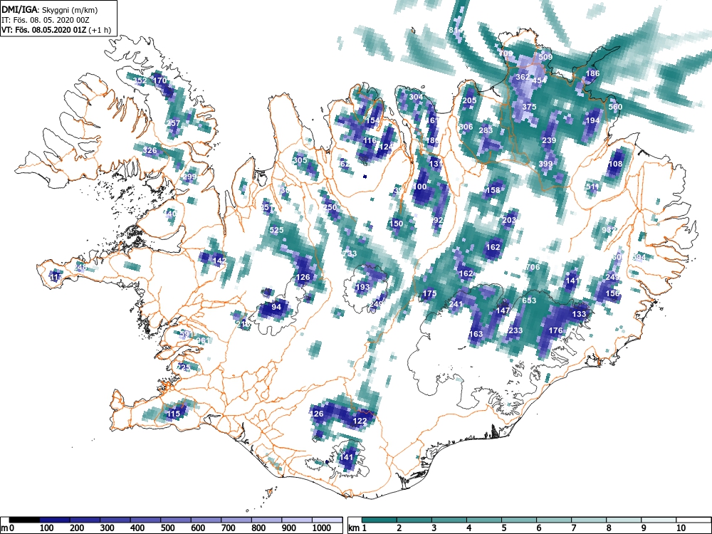Click the 326 visibility value on the map
Viewport: 712px width, 534px height.
[x=150, y=150]
